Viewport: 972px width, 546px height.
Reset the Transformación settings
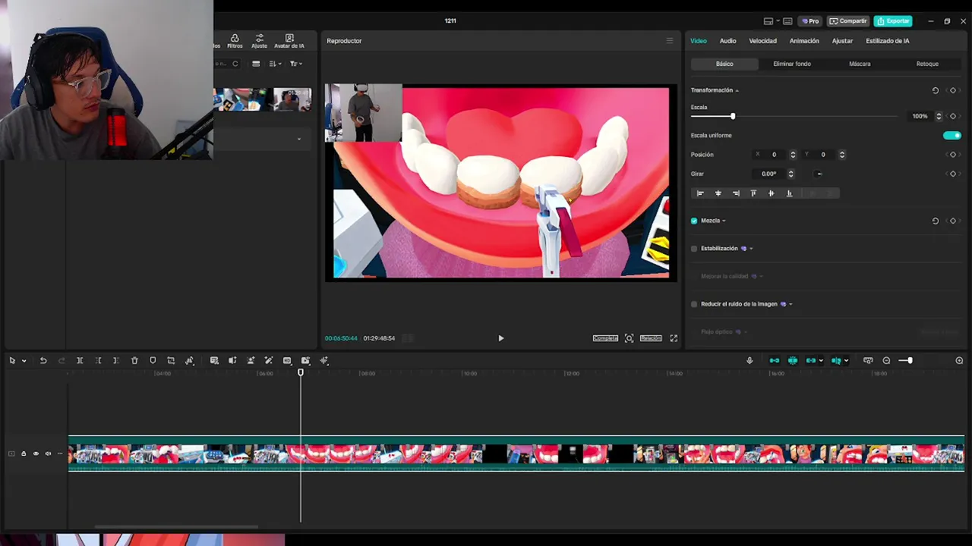point(936,90)
